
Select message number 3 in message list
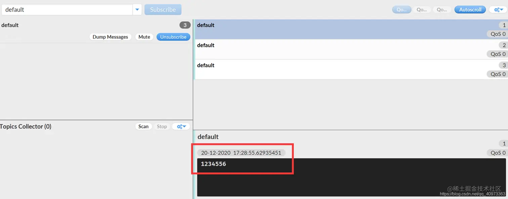tap(351, 69)
